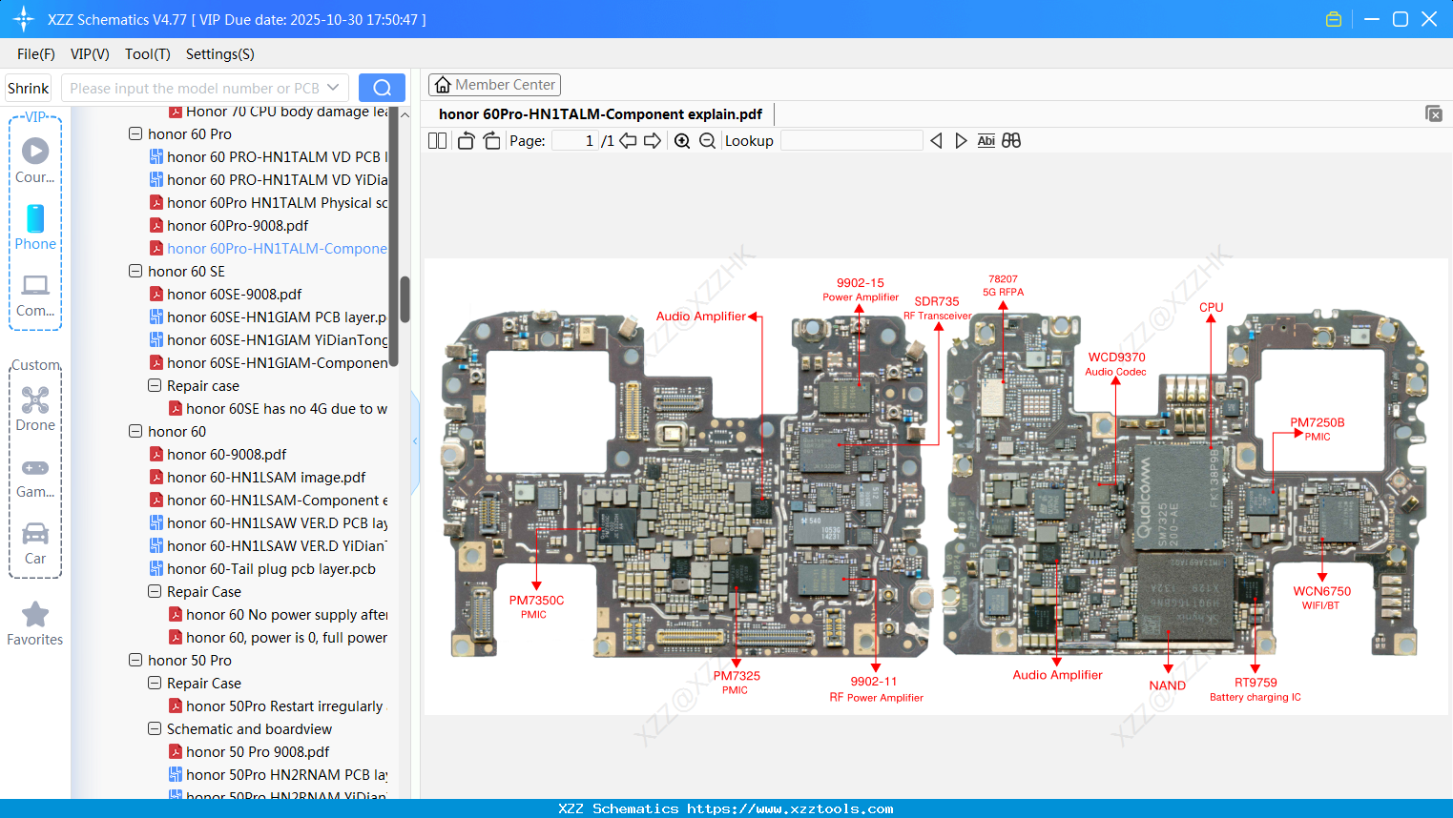1453x818 pixels.
Task: Rotate page counterclockwise
Action: pyautogui.click(x=466, y=141)
